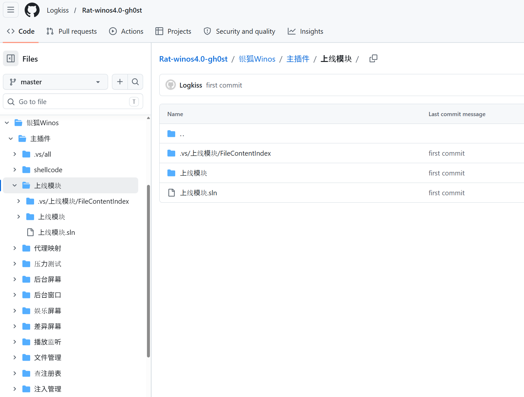524x397 pixels.
Task: Click the plus add file button
Action: [120, 82]
